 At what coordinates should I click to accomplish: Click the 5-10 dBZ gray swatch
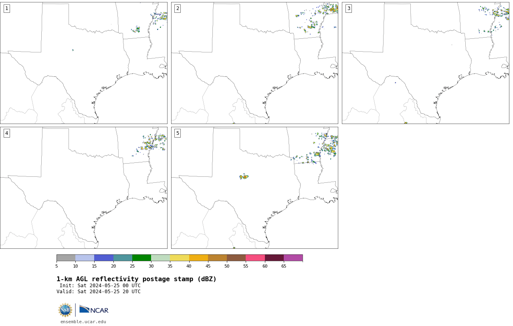(66, 258)
